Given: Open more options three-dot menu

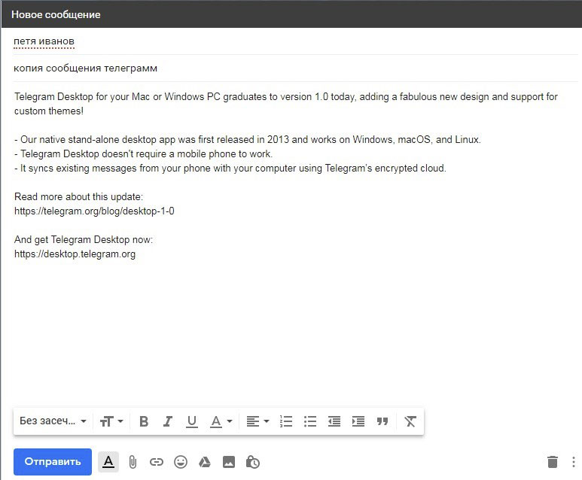Looking at the screenshot, I should pyautogui.click(x=574, y=462).
